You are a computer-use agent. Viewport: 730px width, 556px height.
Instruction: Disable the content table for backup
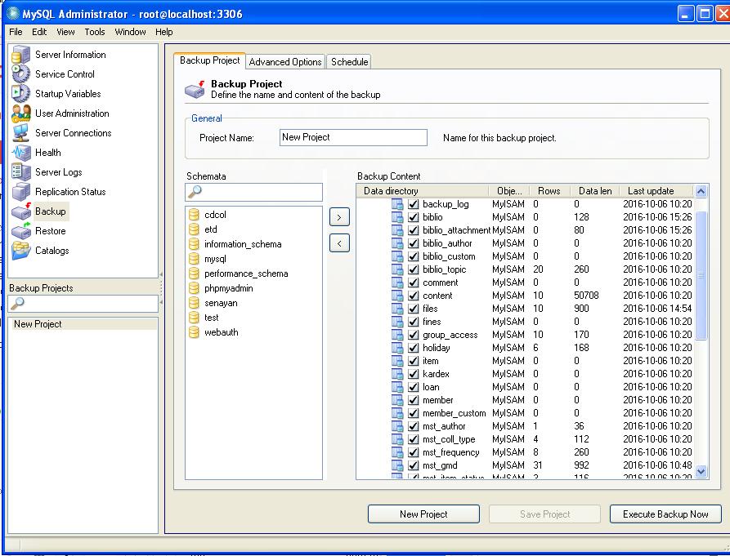click(x=413, y=295)
